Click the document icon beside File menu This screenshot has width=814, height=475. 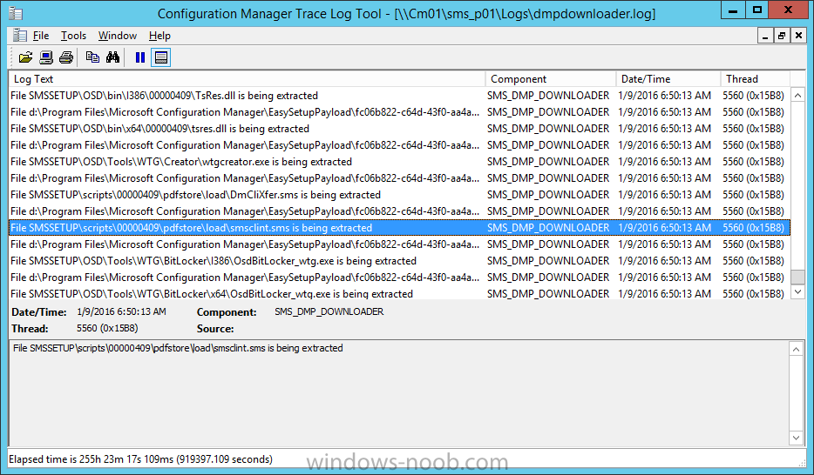point(20,35)
